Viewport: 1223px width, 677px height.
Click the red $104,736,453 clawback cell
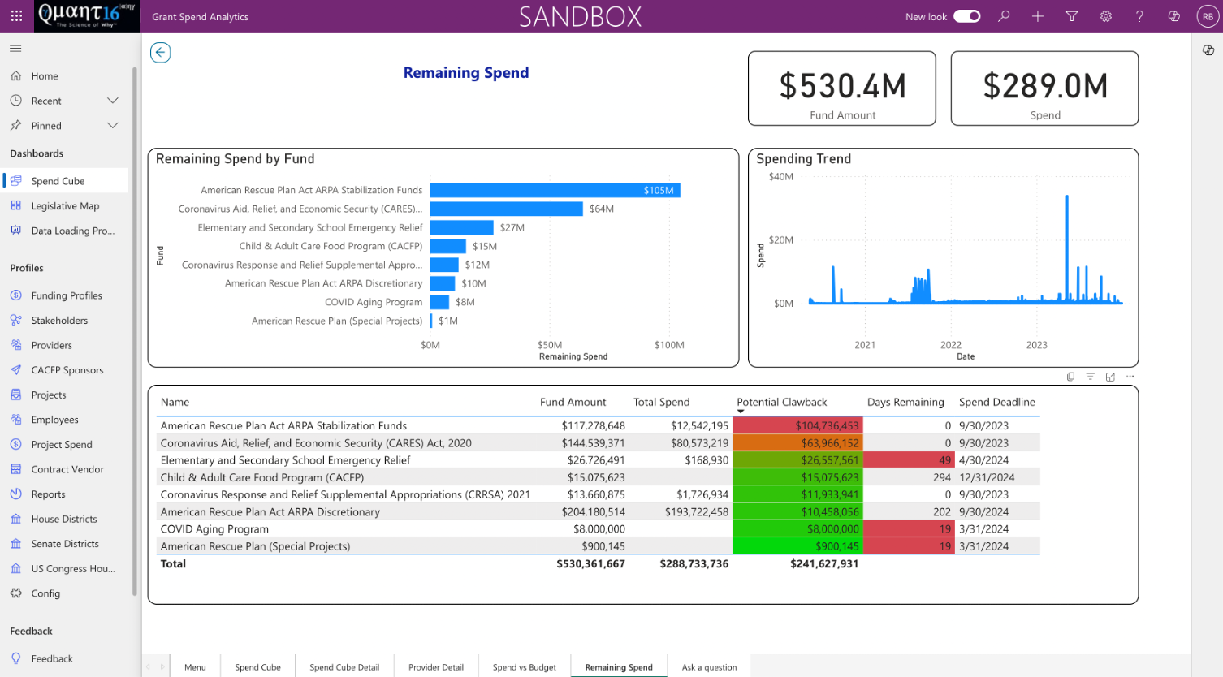click(x=797, y=425)
